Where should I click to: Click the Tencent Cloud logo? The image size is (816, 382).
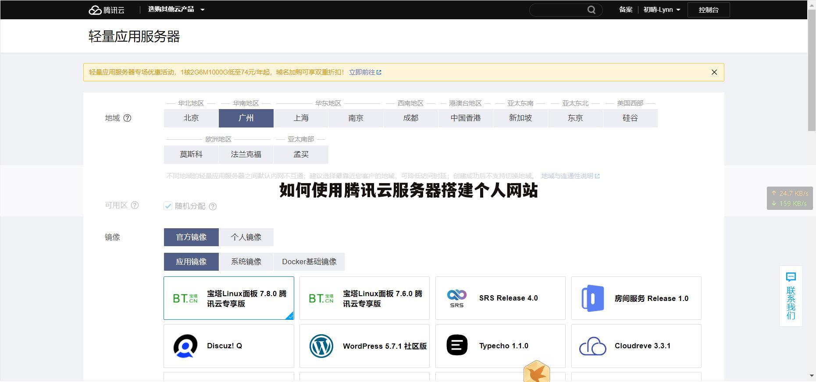click(107, 10)
